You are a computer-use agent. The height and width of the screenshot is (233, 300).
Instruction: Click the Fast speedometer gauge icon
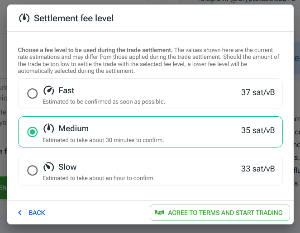tap(48, 90)
